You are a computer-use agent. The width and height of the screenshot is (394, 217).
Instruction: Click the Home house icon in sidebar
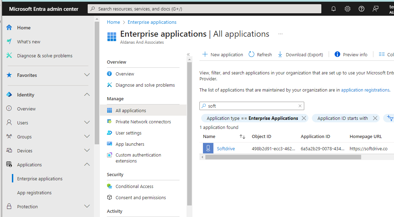9,27
